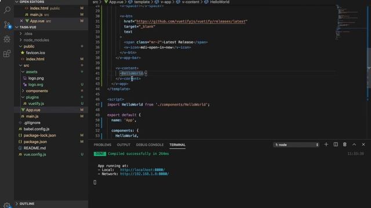Switch to the Problems tab
Screen dimensions: 371x208
click(103, 145)
